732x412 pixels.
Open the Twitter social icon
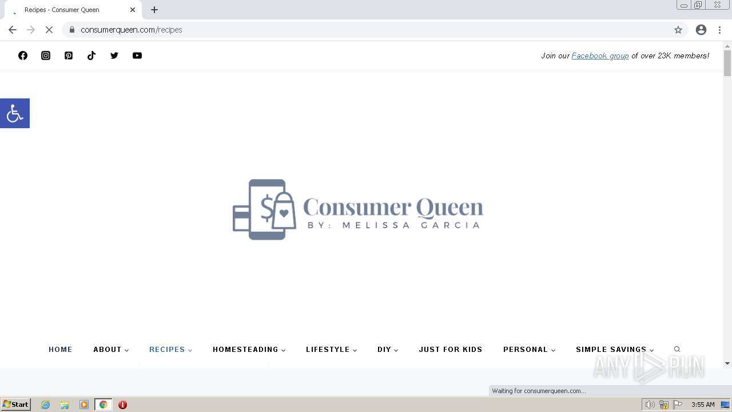[114, 56]
